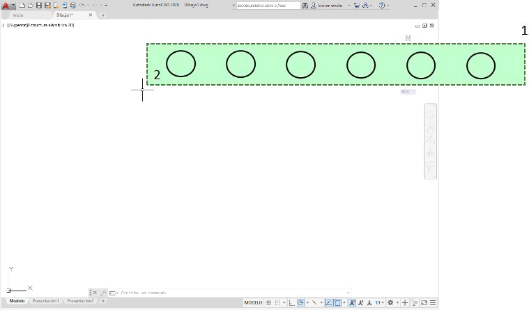The width and height of the screenshot is (529, 310).
Task: Add a new layout with plus
Action: 103,301
